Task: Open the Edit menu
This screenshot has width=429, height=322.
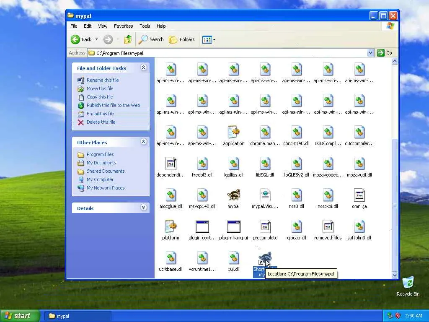Action: coord(88,26)
